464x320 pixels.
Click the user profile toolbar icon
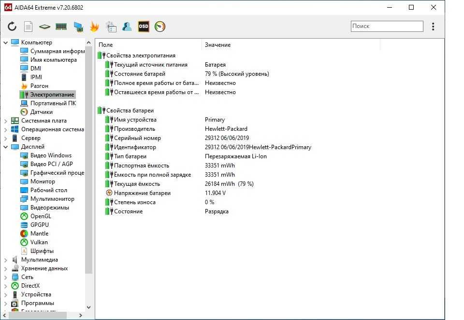click(x=127, y=27)
